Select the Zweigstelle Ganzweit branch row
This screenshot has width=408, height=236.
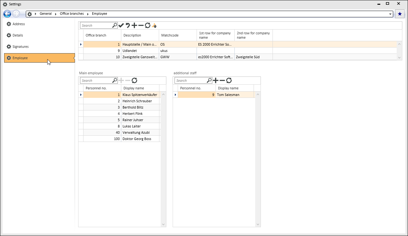pos(140,57)
